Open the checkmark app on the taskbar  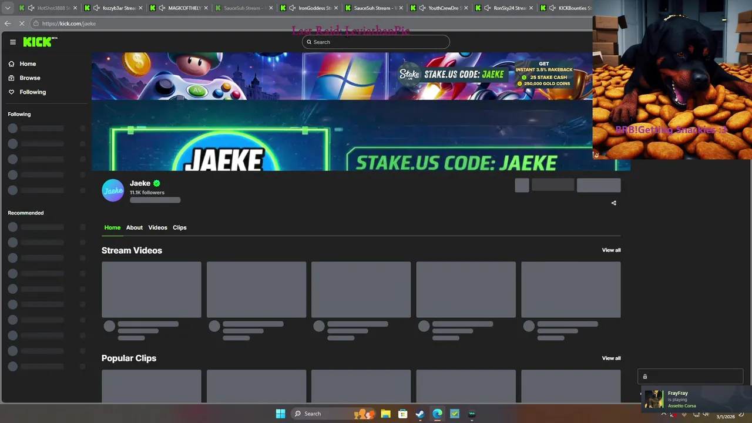[x=454, y=414]
